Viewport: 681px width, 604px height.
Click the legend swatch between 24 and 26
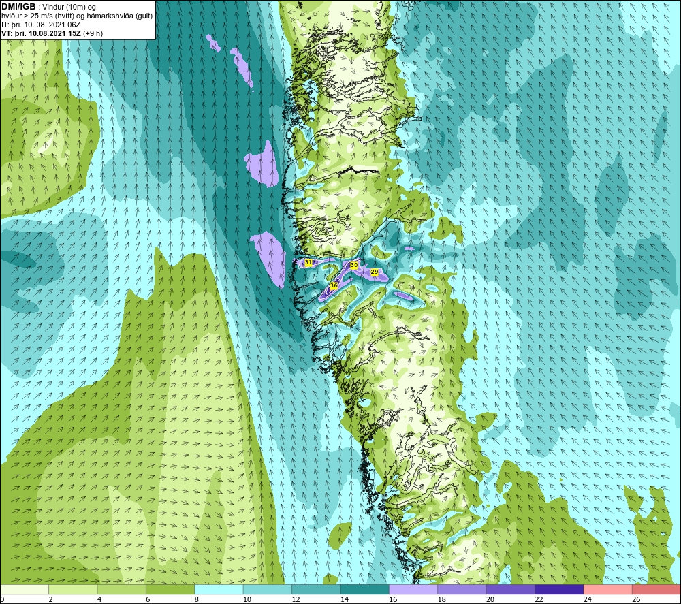click(x=608, y=589)
